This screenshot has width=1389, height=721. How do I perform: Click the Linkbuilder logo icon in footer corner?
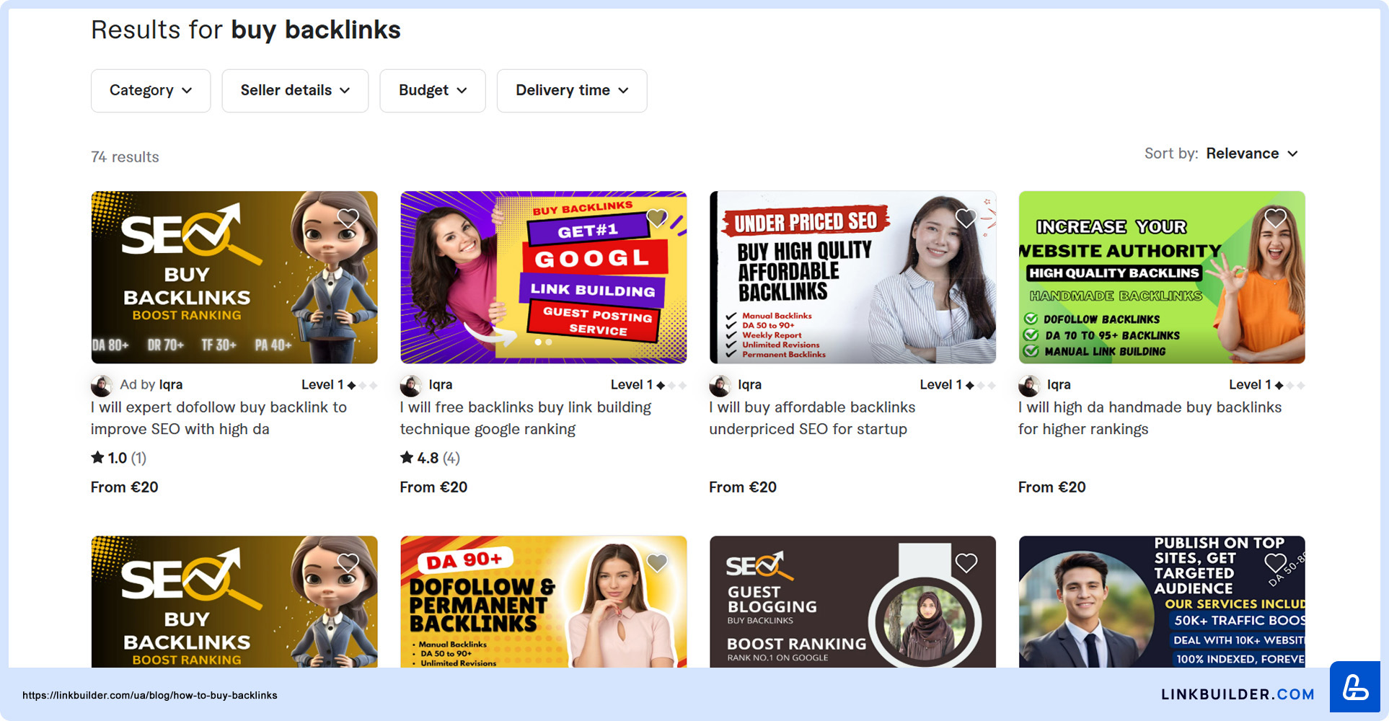click(1355, 687)
